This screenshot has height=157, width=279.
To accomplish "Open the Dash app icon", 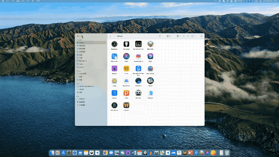I will tap(150, 56).
